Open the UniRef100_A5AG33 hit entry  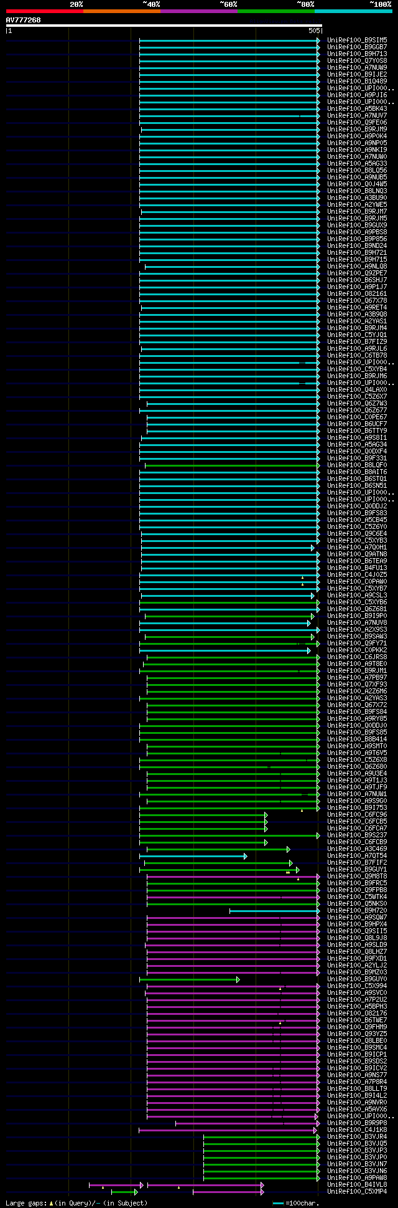[357, 163]
